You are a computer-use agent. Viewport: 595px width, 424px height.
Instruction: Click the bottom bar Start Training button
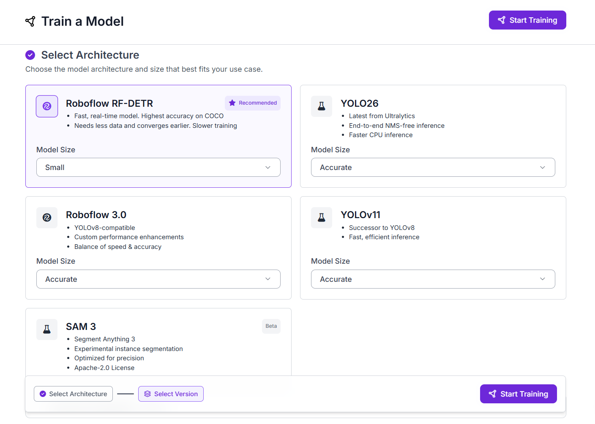(519, 394)
